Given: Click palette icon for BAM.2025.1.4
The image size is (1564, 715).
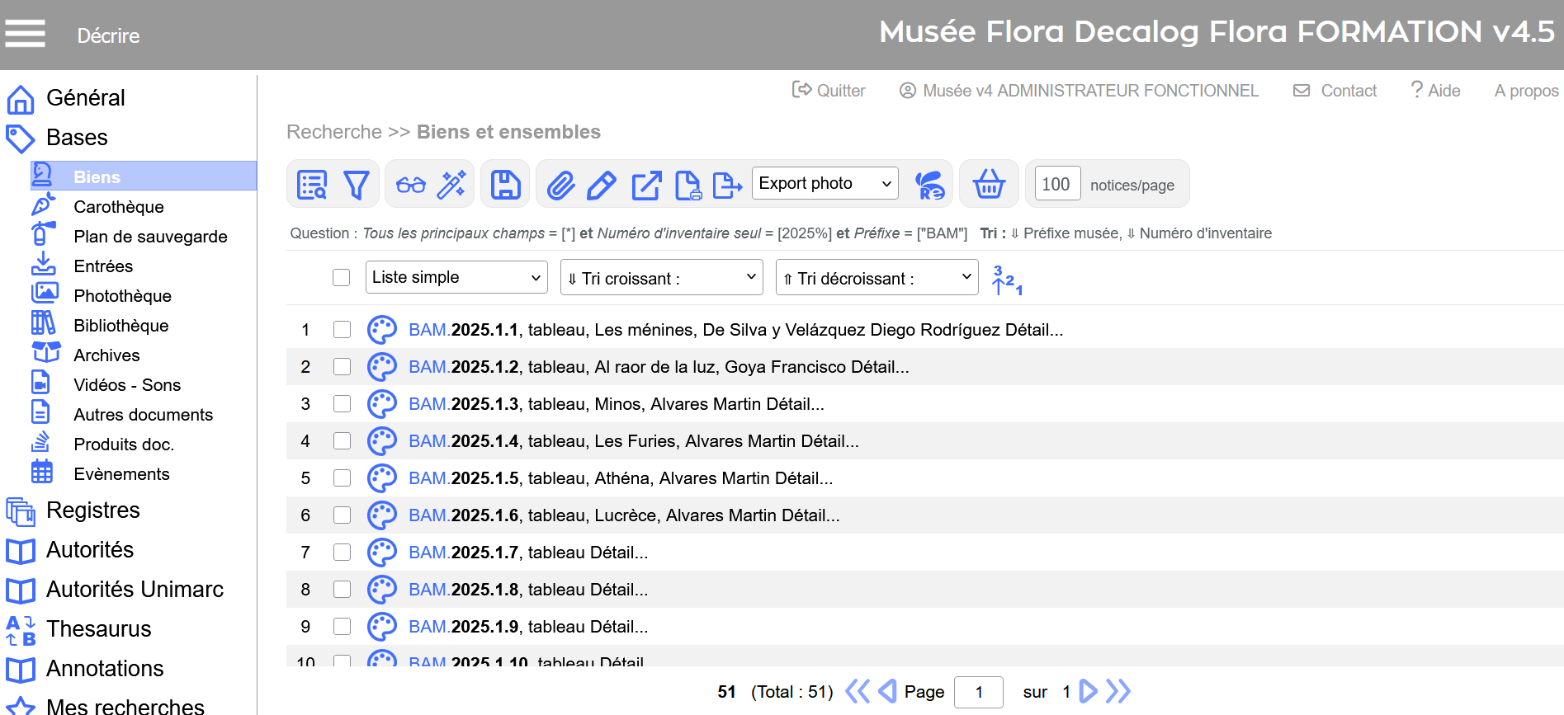Looking at the screenshot, I should [x=382, y=441].
